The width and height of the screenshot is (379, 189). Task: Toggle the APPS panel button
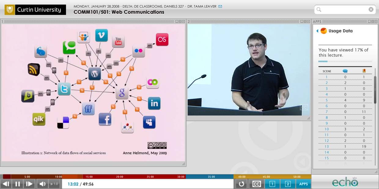303,184
